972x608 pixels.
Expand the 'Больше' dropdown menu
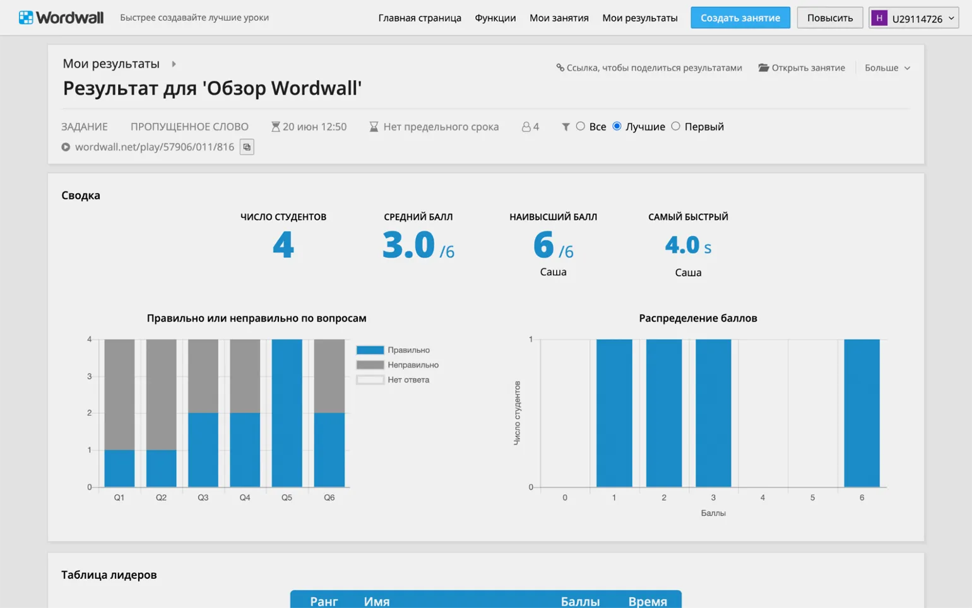[887, 68]
